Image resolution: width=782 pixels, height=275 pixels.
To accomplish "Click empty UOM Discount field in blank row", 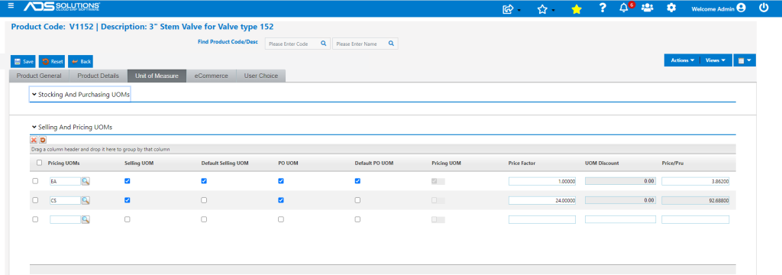I will 620,219.
